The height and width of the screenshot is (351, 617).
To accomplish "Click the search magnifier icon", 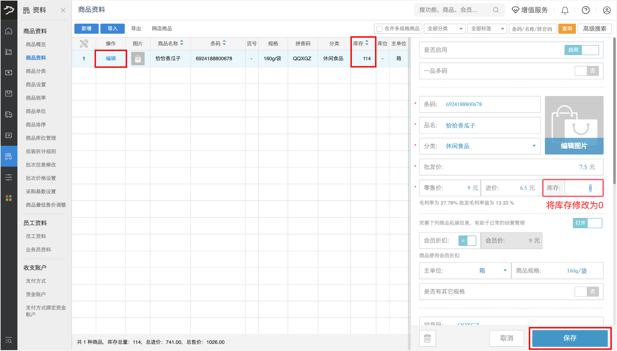I will tap(496, 10).
